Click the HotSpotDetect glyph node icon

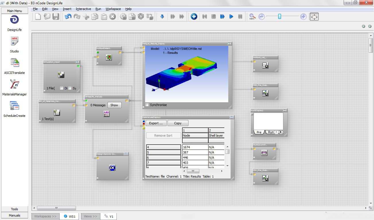(x=109, y=57)
